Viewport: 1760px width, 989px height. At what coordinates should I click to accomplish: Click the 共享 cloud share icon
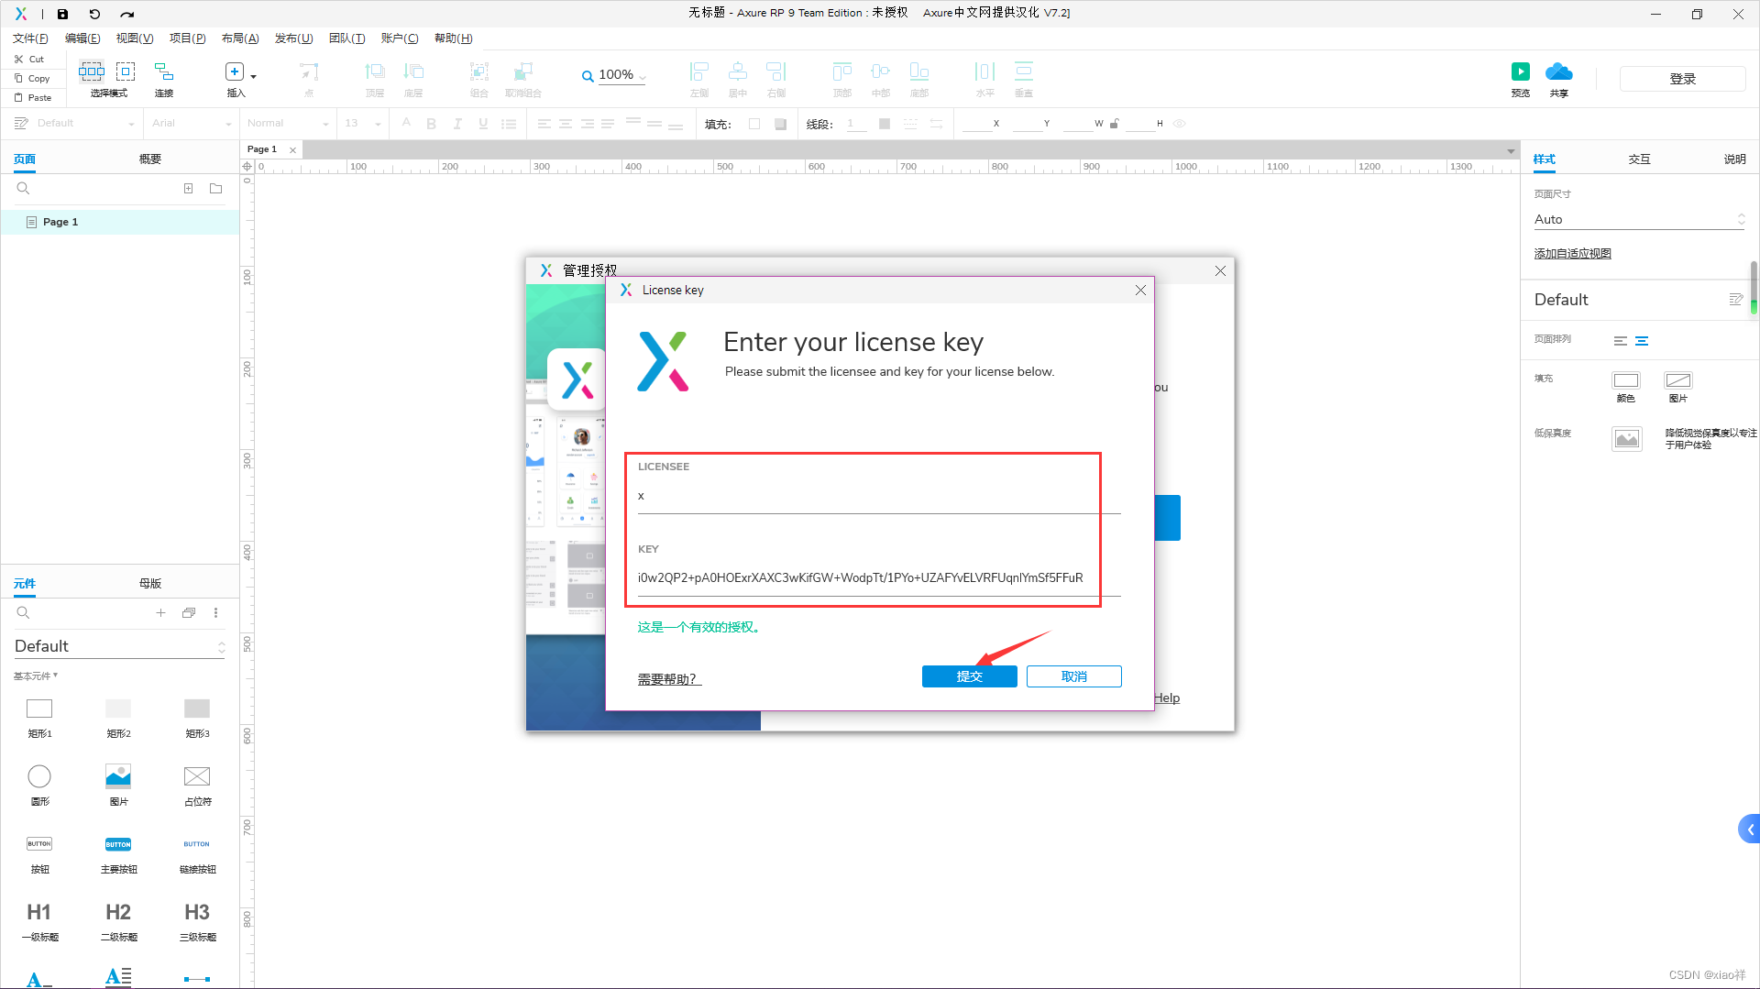(1558, 71)
